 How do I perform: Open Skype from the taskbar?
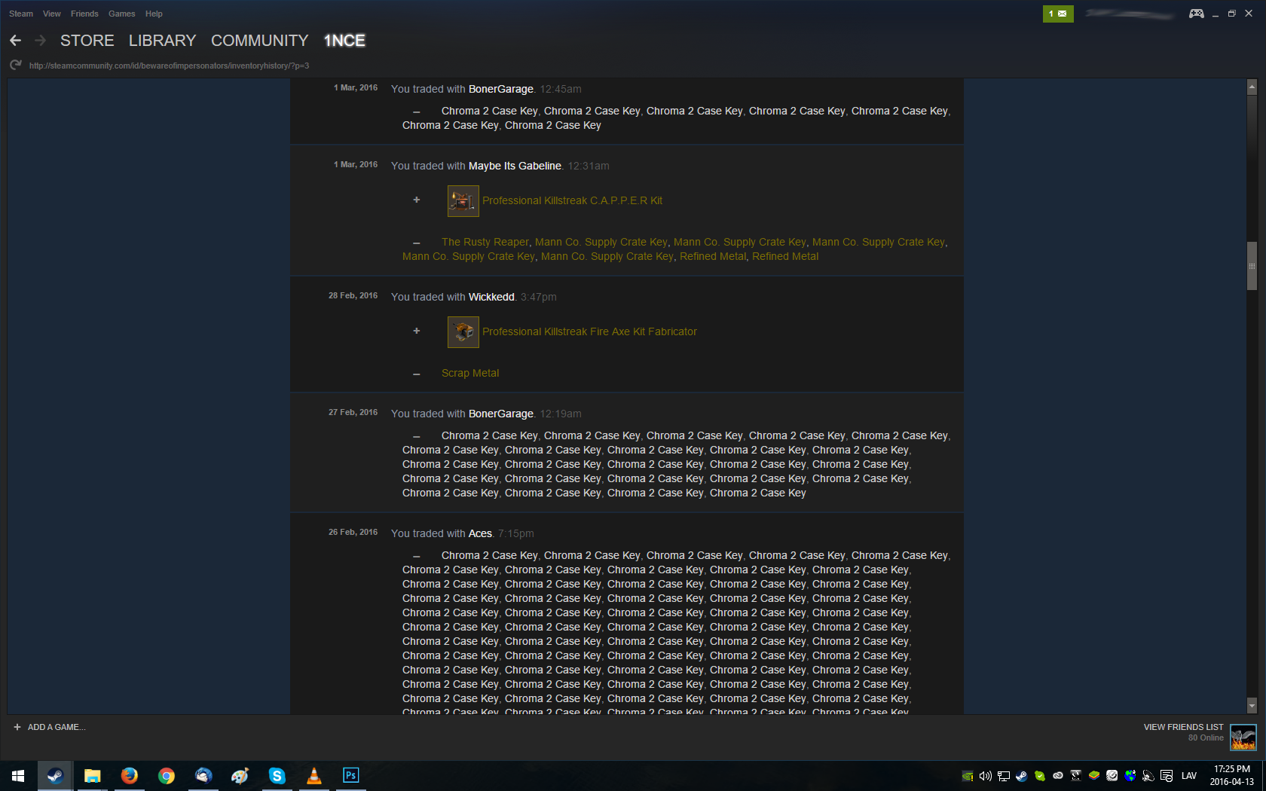pyautogui.click(x=277, y=775)
